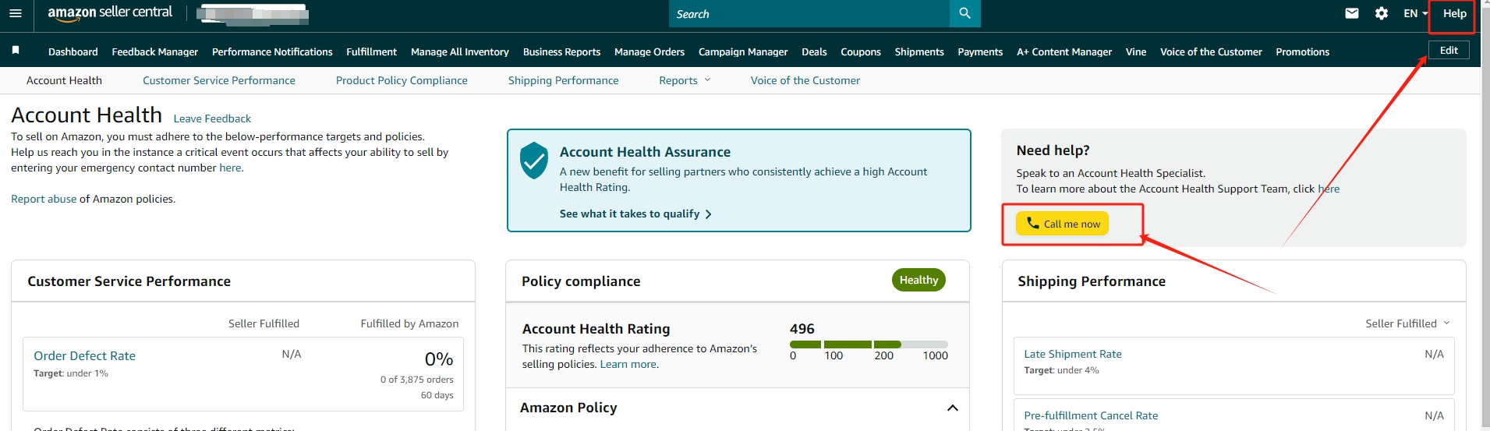This screenshot has height=431, width=1490.
Task: Open Fulfillment menu item
Action: pyautogui.click(x=371, y=52)
